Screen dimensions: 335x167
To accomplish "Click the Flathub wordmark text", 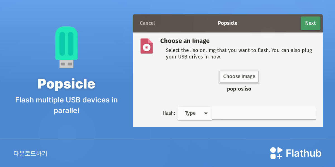I will [x=304, y=153].
